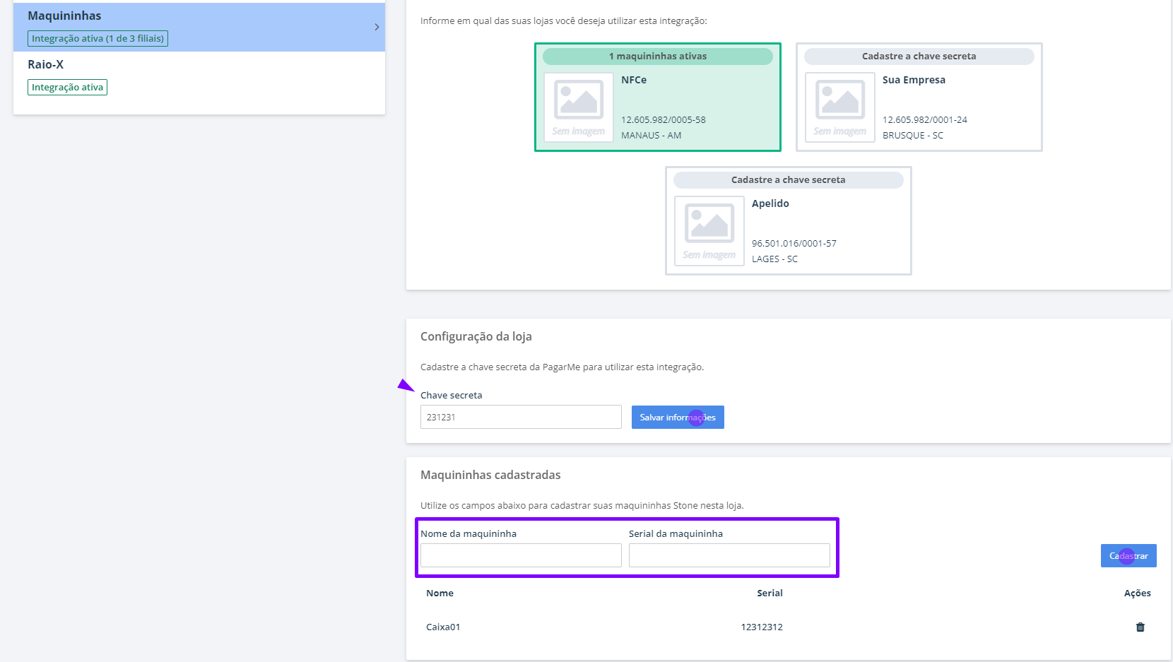The height and width of the screenshot is (662, 1173).
Task: Click the Apelido store placeholder image icon
Action: (709, 231)
